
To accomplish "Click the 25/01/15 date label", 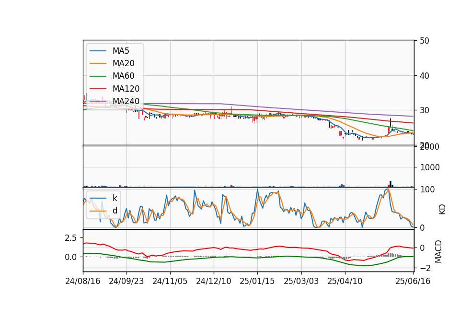I will 257,281.
